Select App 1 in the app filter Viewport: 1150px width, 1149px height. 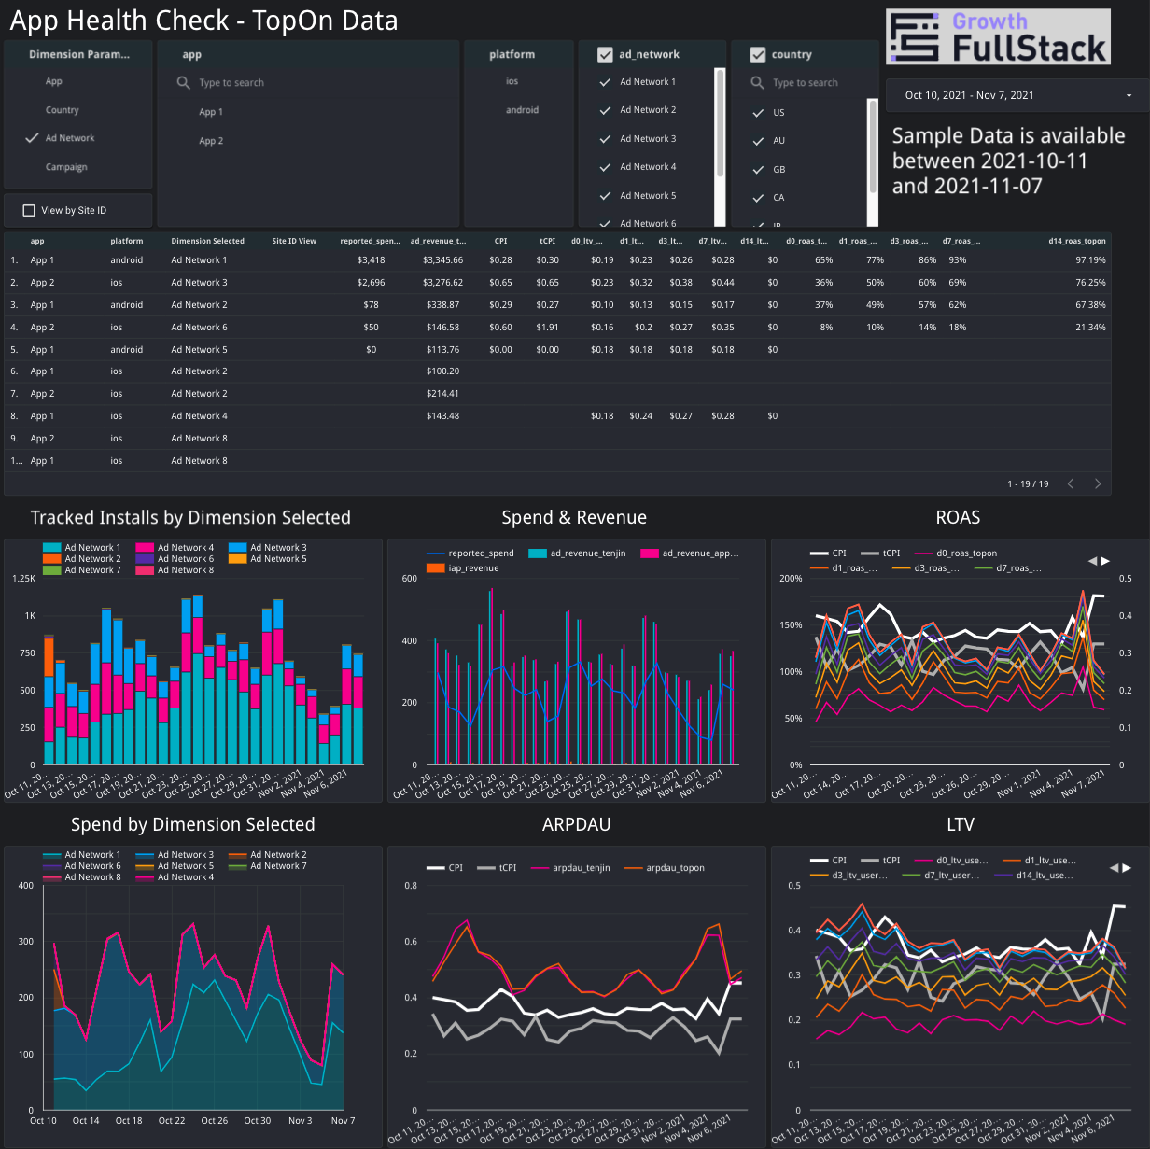[x=211, y=111]
